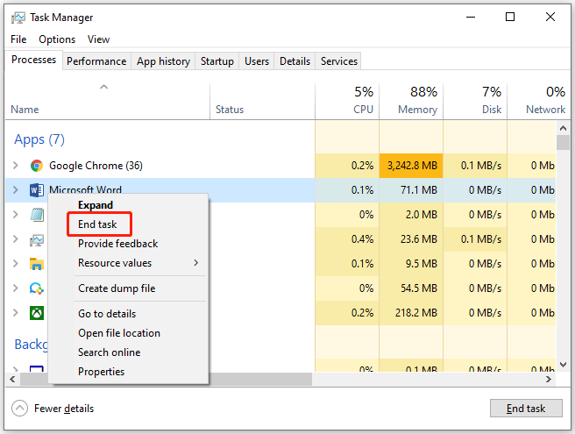The width and height of the screenshot is (575, 434).
Task: Click the Xbox app icon
Action: (37, 313)
